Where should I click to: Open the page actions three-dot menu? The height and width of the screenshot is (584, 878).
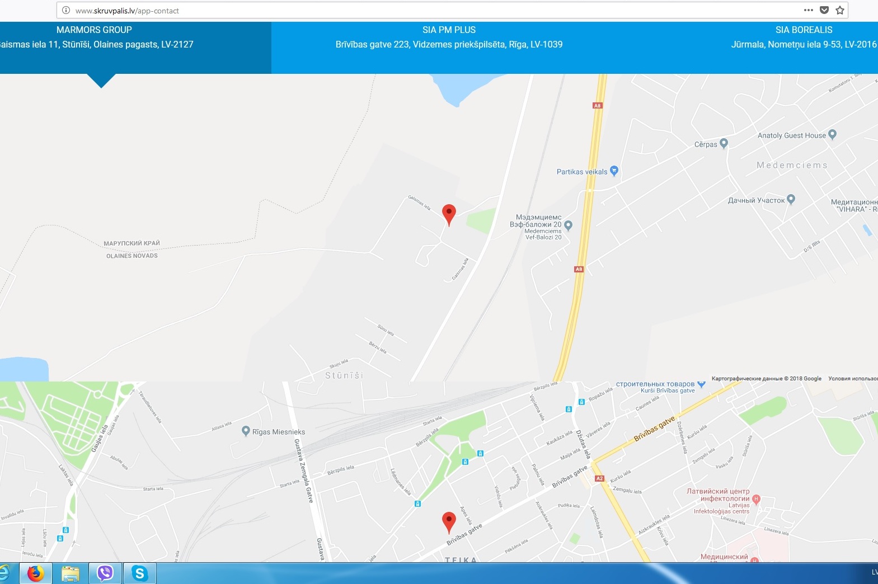tap(808, 10)
